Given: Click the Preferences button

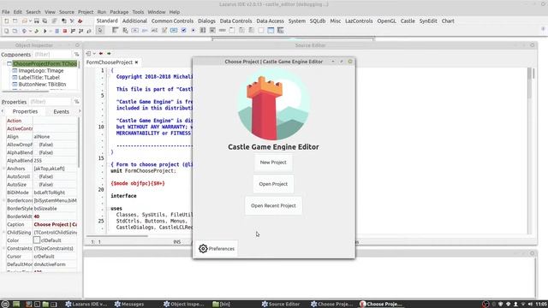Looking at the screenshot, I should [x=217, y=249].
